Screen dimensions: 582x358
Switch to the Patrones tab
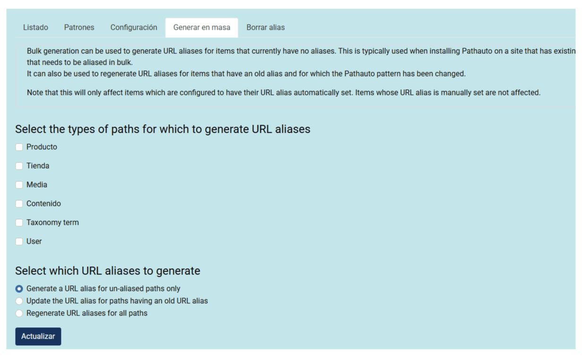[79, 27]
